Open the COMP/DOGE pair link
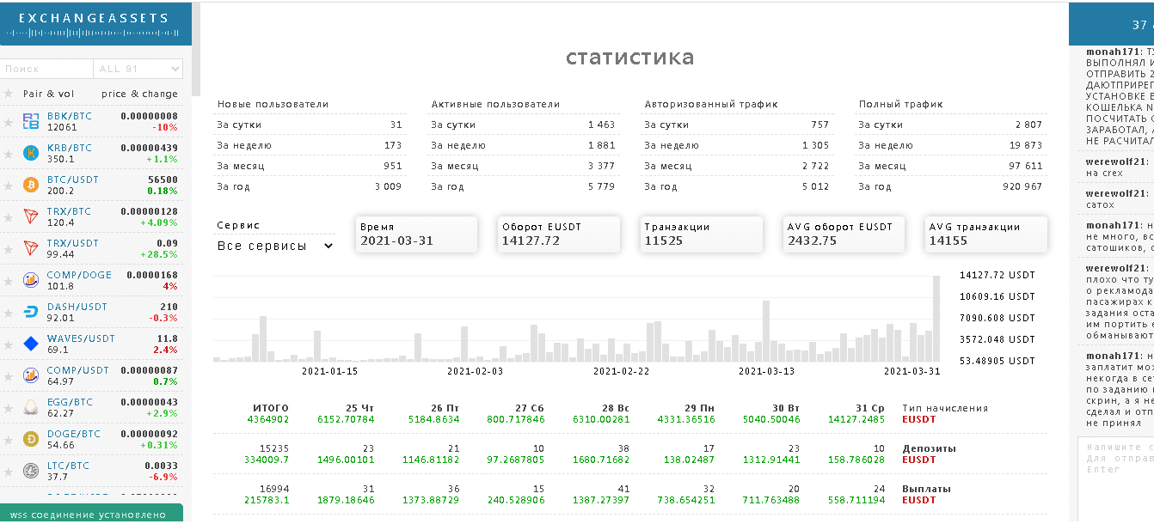Viewport: 1154px width, 530px height. pyautogui.click(x=79, y=275)
